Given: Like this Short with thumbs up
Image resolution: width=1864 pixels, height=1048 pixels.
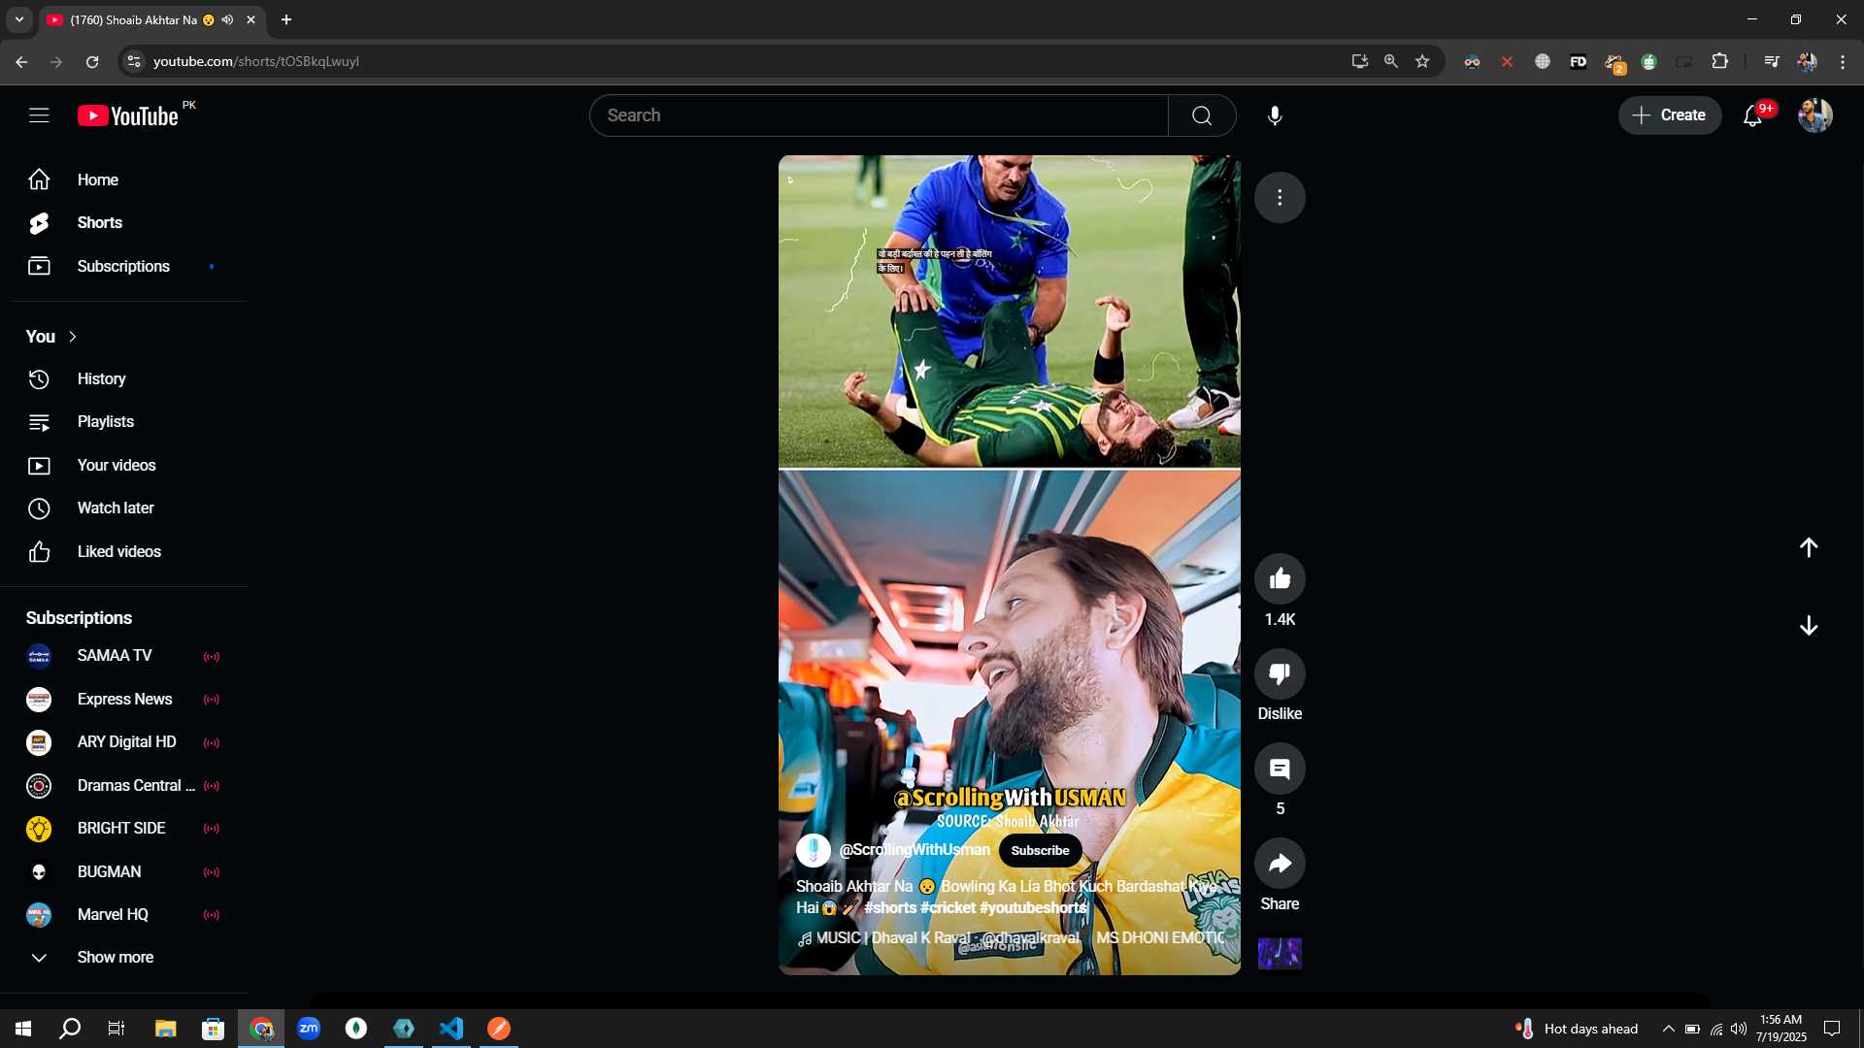Looking at the screenshot, I should pos(1280,579).
